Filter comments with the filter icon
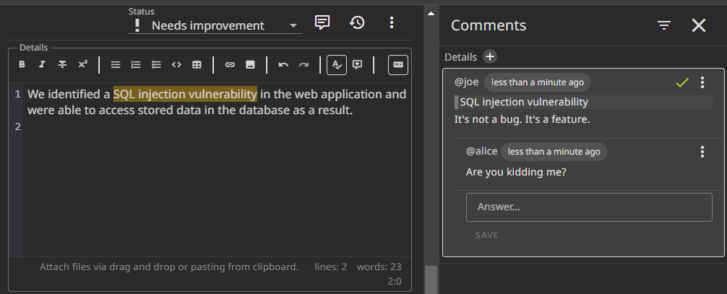727x294 pixels. click(664, 25)
